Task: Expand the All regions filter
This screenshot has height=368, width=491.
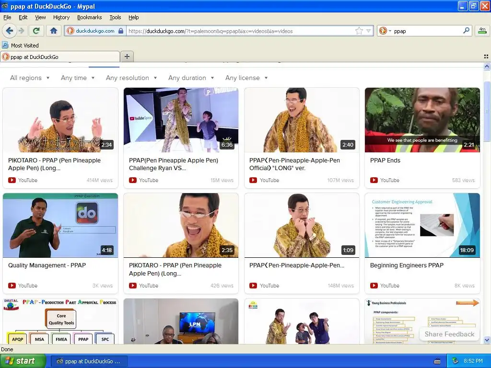Action: tap(30, 78)
